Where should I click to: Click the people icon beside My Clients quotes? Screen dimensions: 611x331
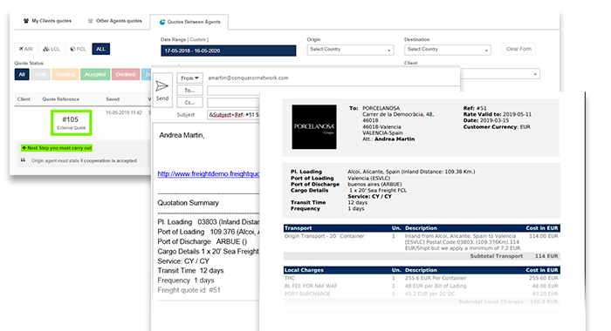coord(25,21)
